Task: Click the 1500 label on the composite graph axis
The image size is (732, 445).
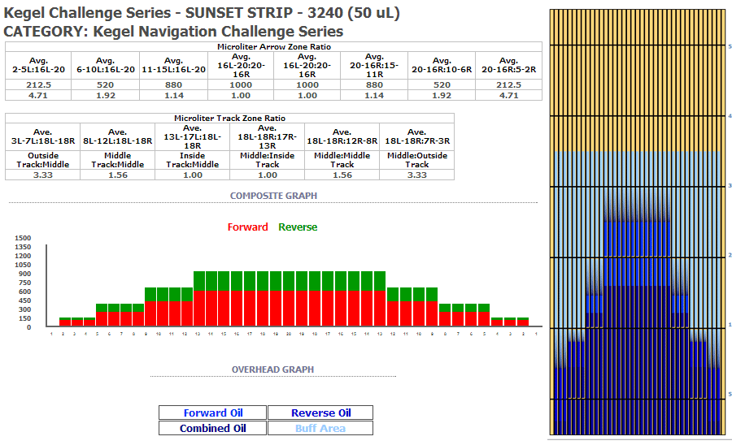Action: tap(23, 238)
